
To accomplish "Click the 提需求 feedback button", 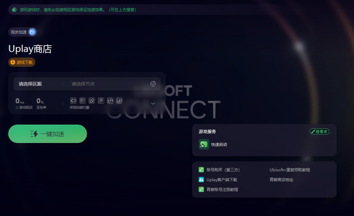I will click(319, 132).
